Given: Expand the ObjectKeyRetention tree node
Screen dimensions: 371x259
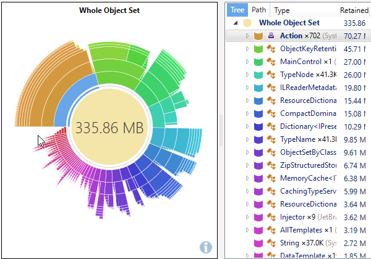Looking at the screenshot, I should [x=247, y=49].
